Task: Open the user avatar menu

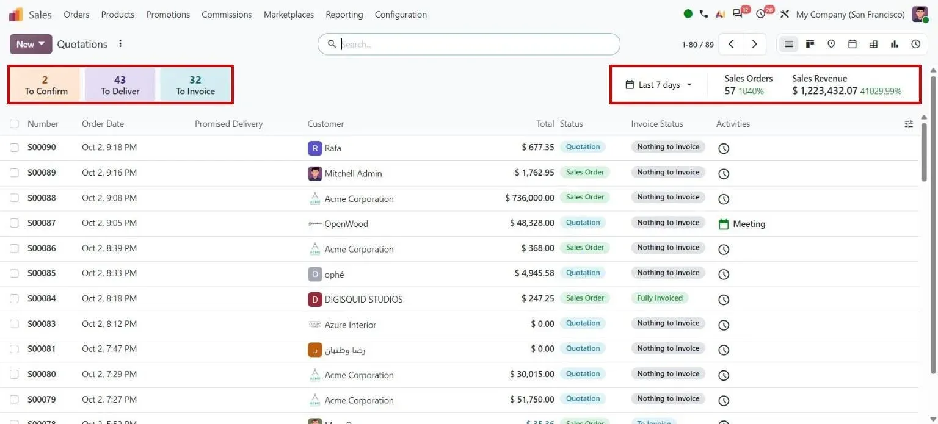Action: [920, 14]
